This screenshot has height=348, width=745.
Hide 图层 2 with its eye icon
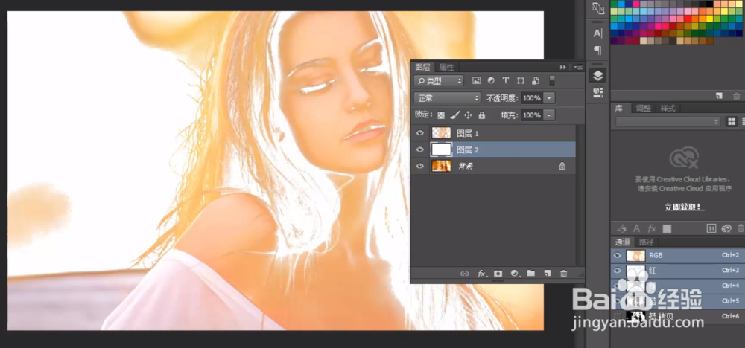[x=420, y=149]
